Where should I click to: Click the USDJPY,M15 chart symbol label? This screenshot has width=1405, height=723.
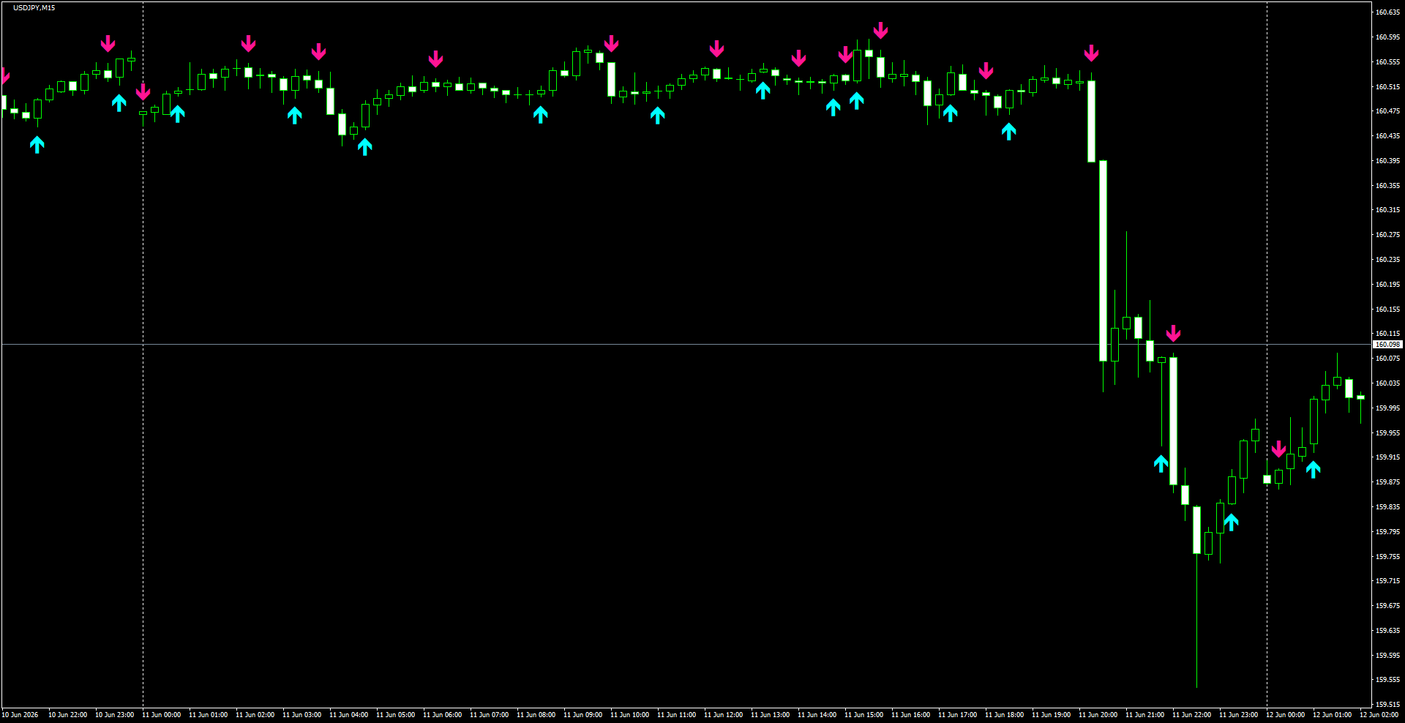(34, 8)
